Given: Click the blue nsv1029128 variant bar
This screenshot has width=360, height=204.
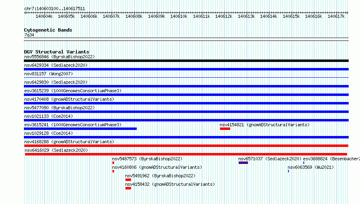Looking at the screenshot, I should click(x=186, y=137).
